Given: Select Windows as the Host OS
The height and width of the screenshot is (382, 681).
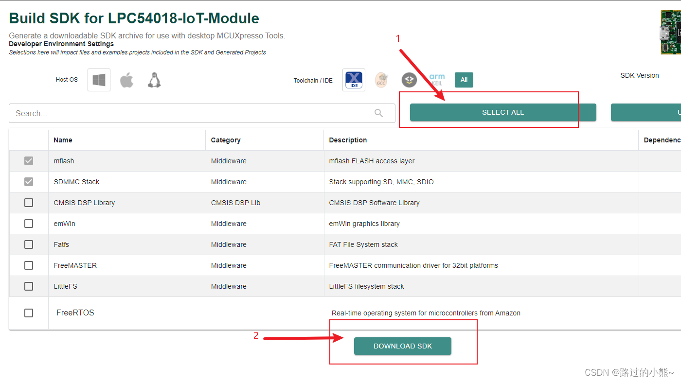Looking at the screenshot, I should click(x=99, y=80).
